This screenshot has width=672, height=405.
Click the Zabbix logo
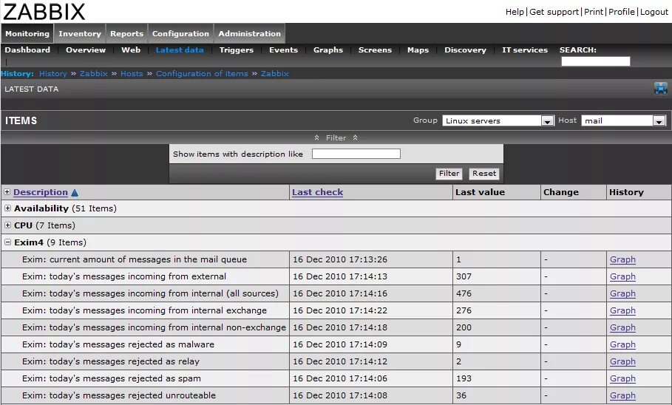point(44,12)
